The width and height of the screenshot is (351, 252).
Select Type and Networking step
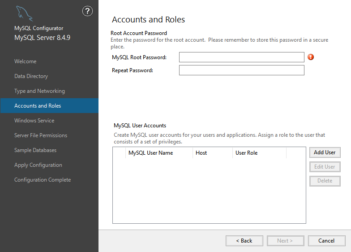[x=39, y=91]
